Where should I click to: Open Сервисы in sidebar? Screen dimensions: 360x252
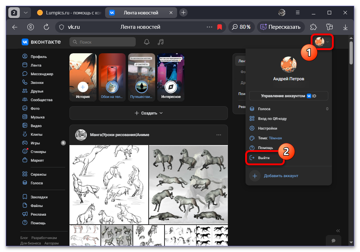pyautogui.click(x=35, y=175)
